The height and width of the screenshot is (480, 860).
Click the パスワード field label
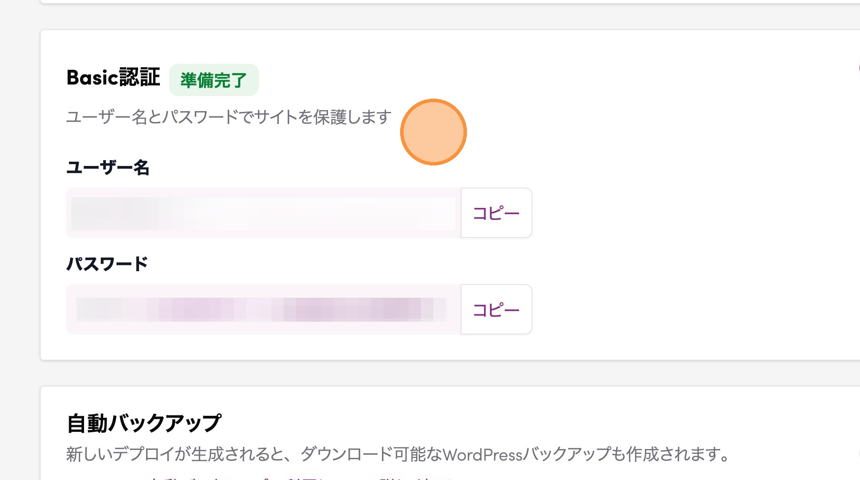click(107, 264)
